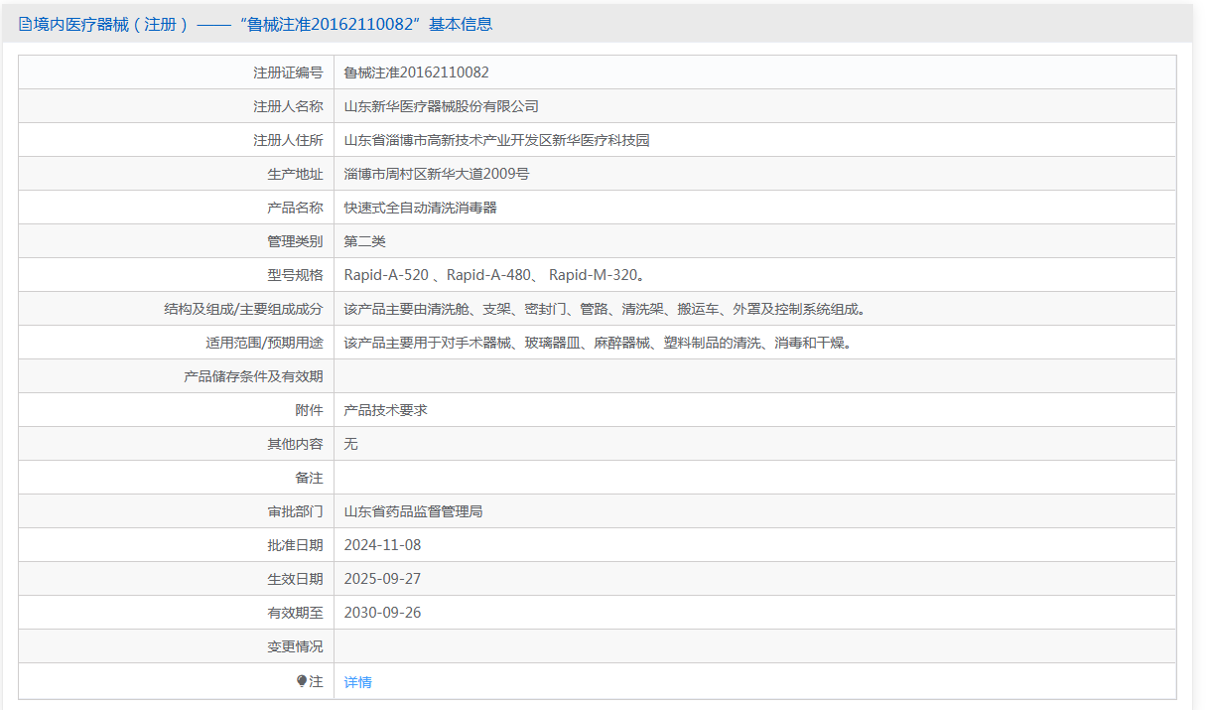Select approval date 2024-11-08

coord(383,545)
